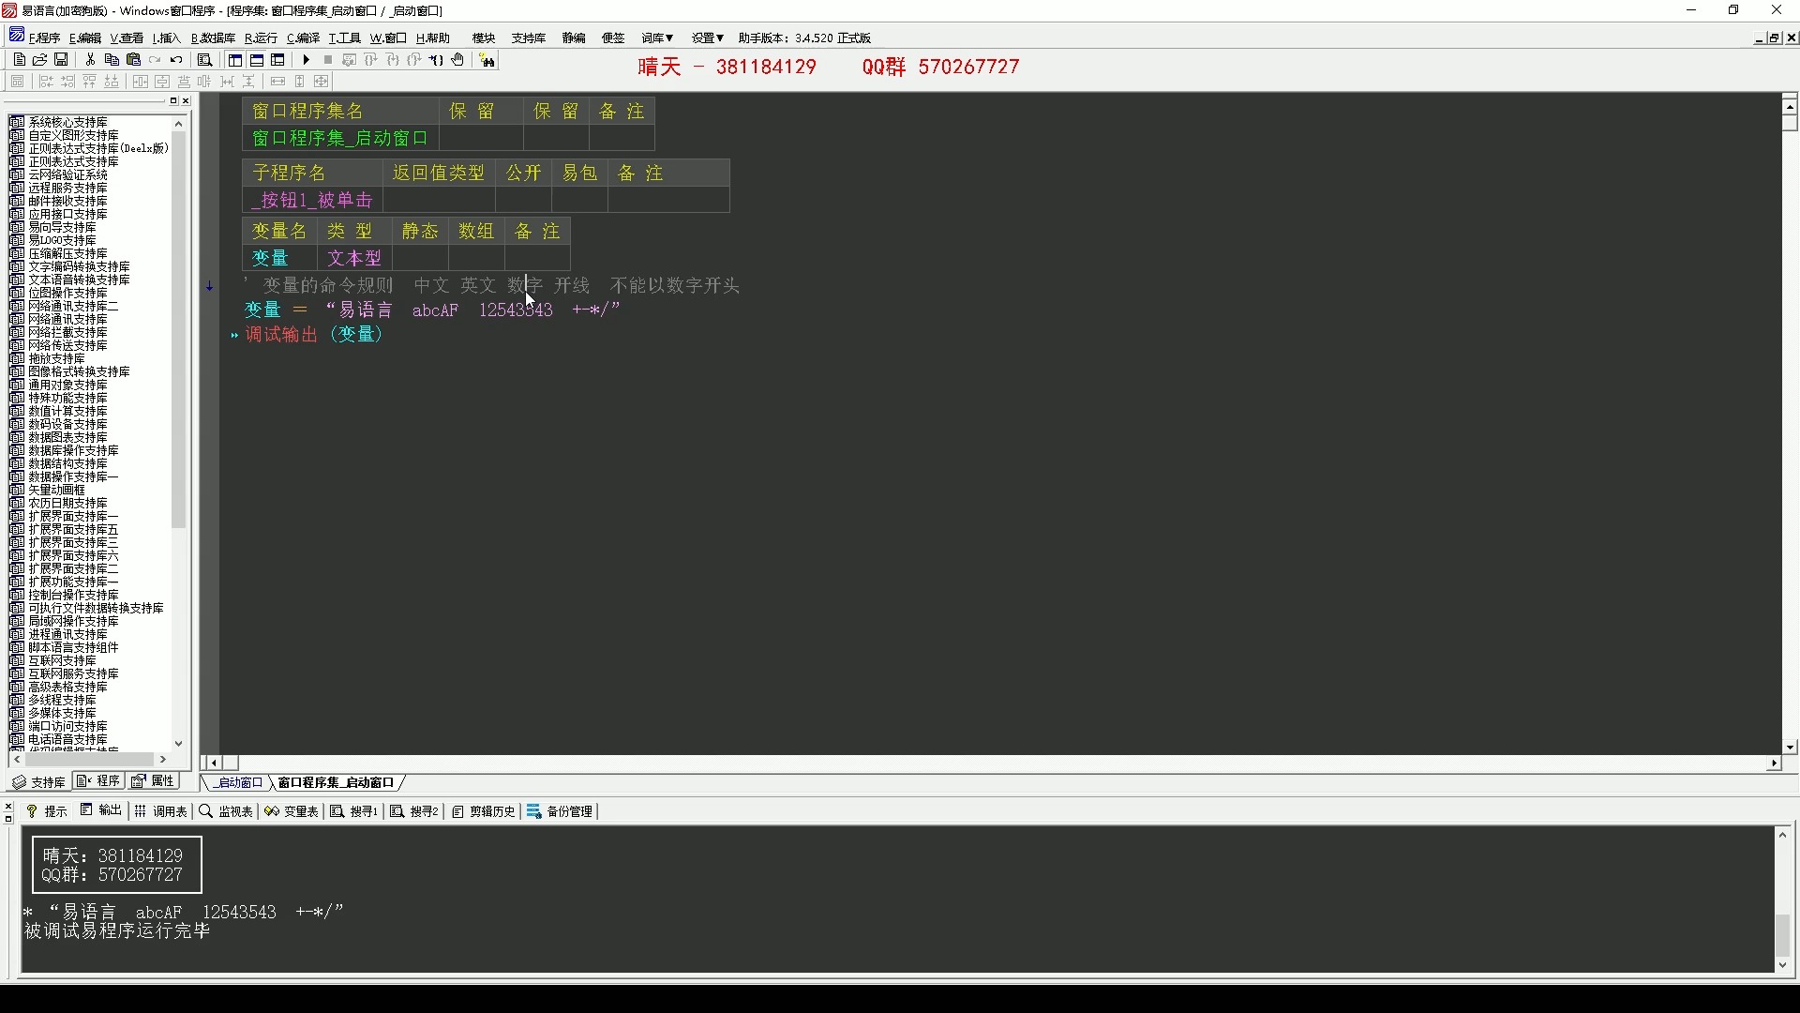Open the R.运行 menu
Image resolution: width=1800 pixels, height=1013 pixels.
click(x=261, y=38)
